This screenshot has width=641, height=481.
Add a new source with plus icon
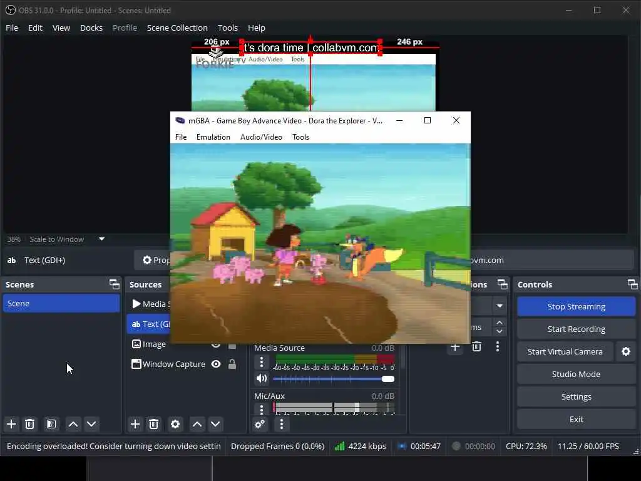click(x=135, y=424)
